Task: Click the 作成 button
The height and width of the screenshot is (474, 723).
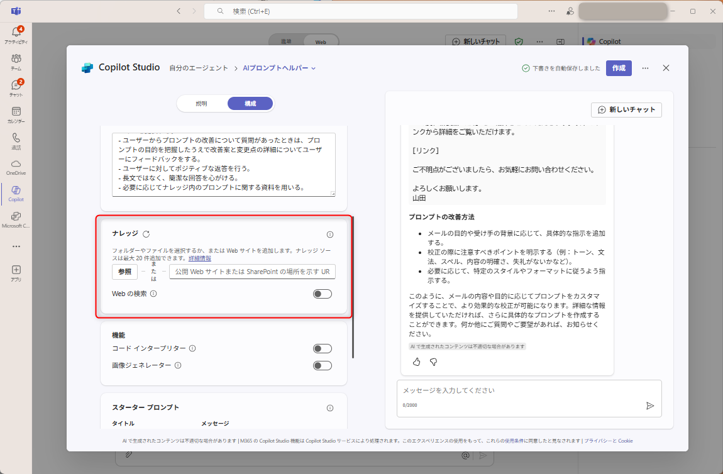Action: coord(619,69)
